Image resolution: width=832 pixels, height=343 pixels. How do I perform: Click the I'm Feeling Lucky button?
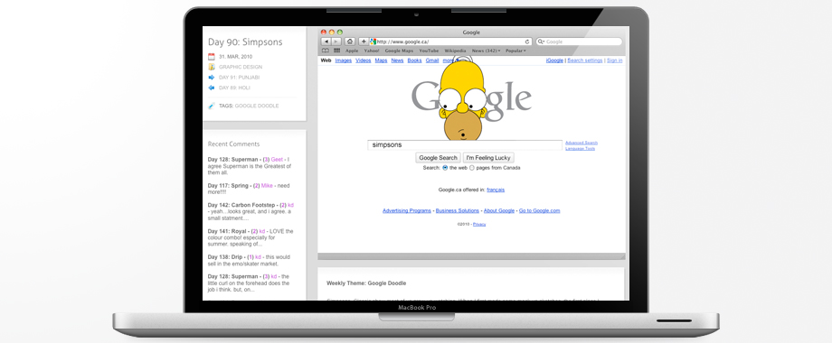click(x=488, y=158)
